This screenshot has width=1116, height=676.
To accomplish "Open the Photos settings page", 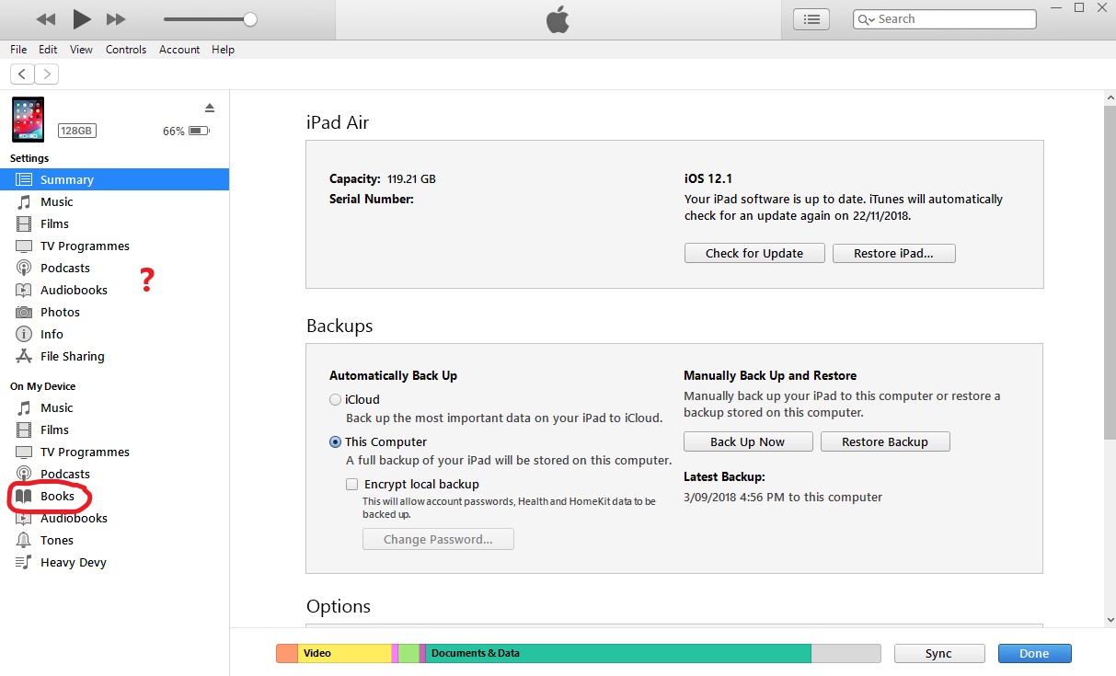I will pyautogui.click(x=58, y=312).
